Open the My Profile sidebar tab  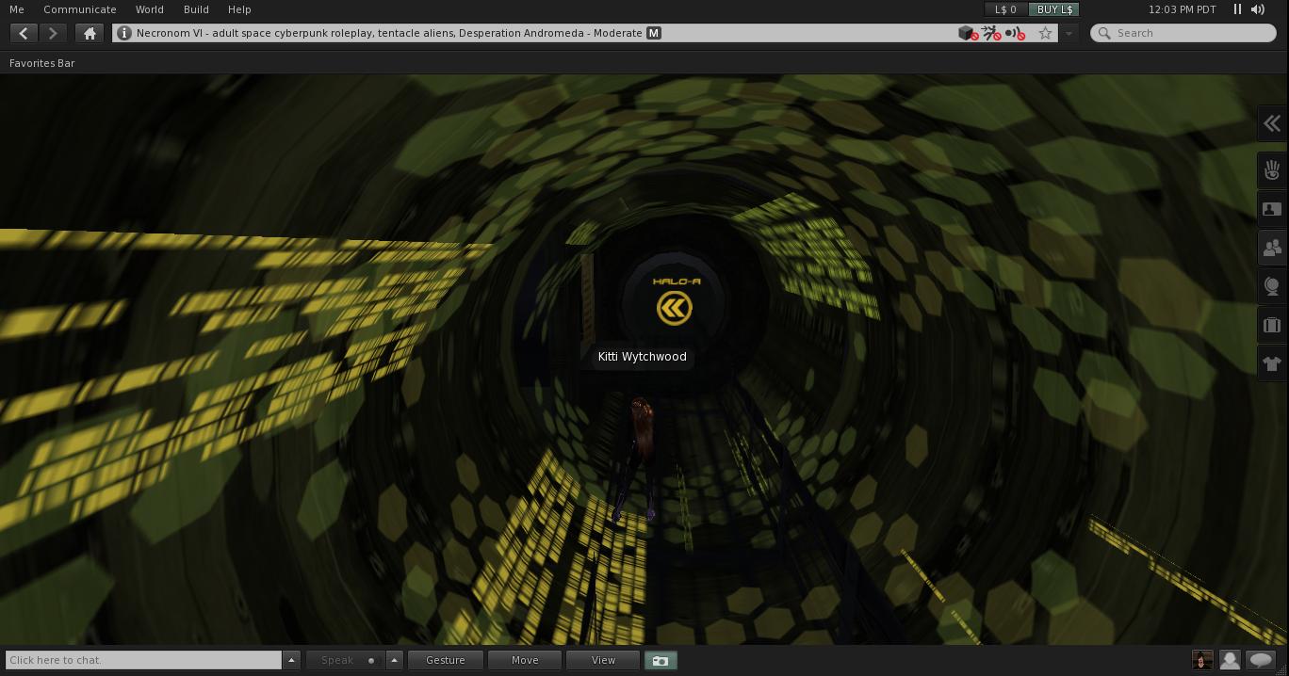coord(1272,209)
